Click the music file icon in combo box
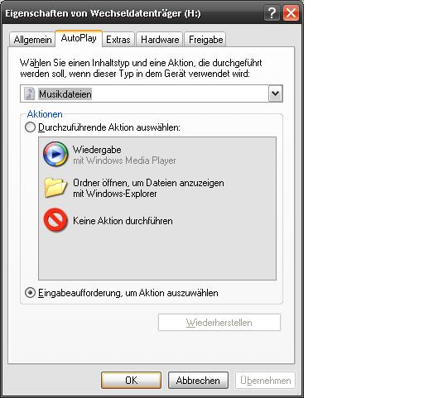Viewport: 424px width, 398px height. [29, 94]
